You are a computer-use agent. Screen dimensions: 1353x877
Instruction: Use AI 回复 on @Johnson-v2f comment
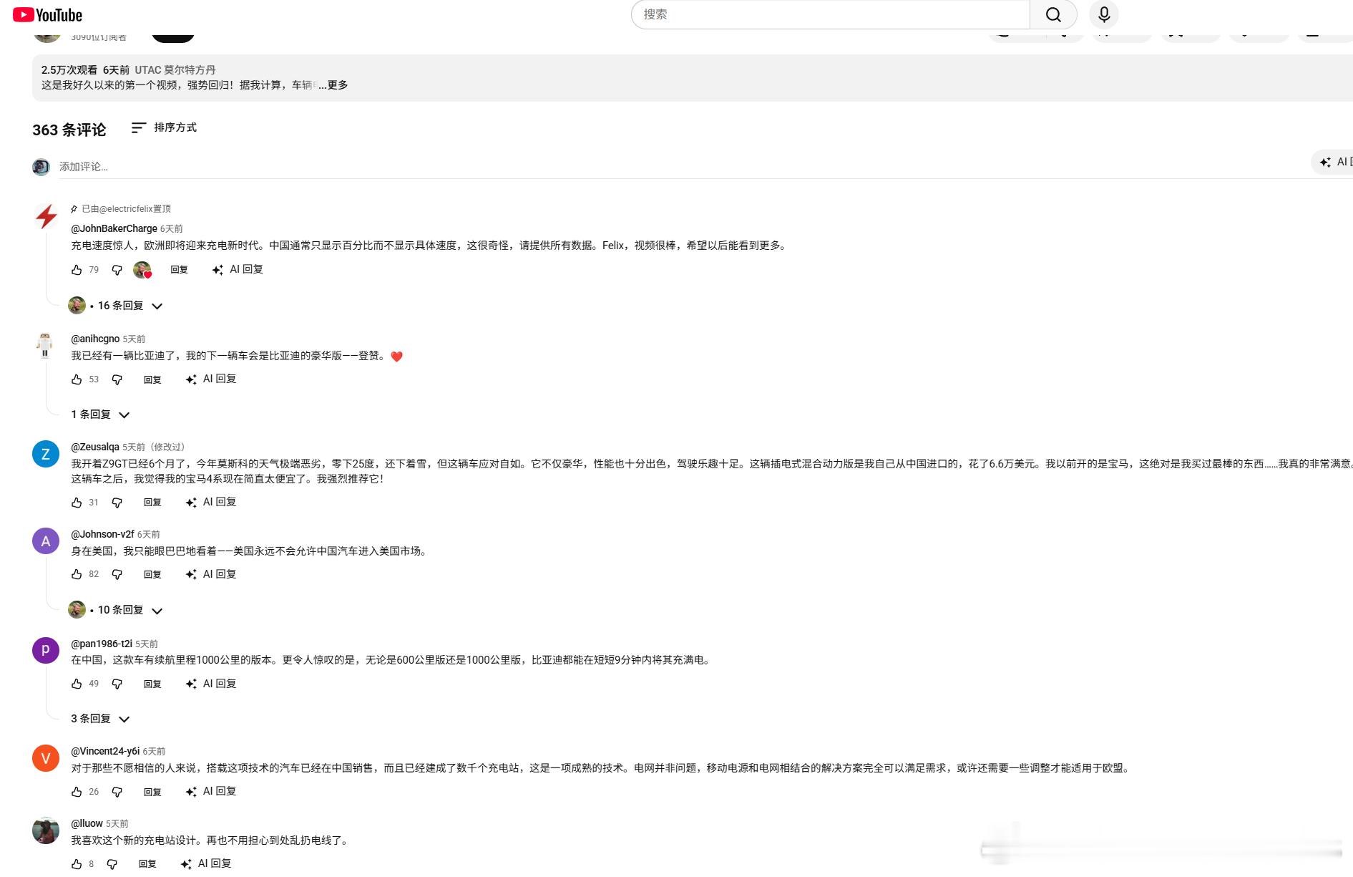pos(211,574)
